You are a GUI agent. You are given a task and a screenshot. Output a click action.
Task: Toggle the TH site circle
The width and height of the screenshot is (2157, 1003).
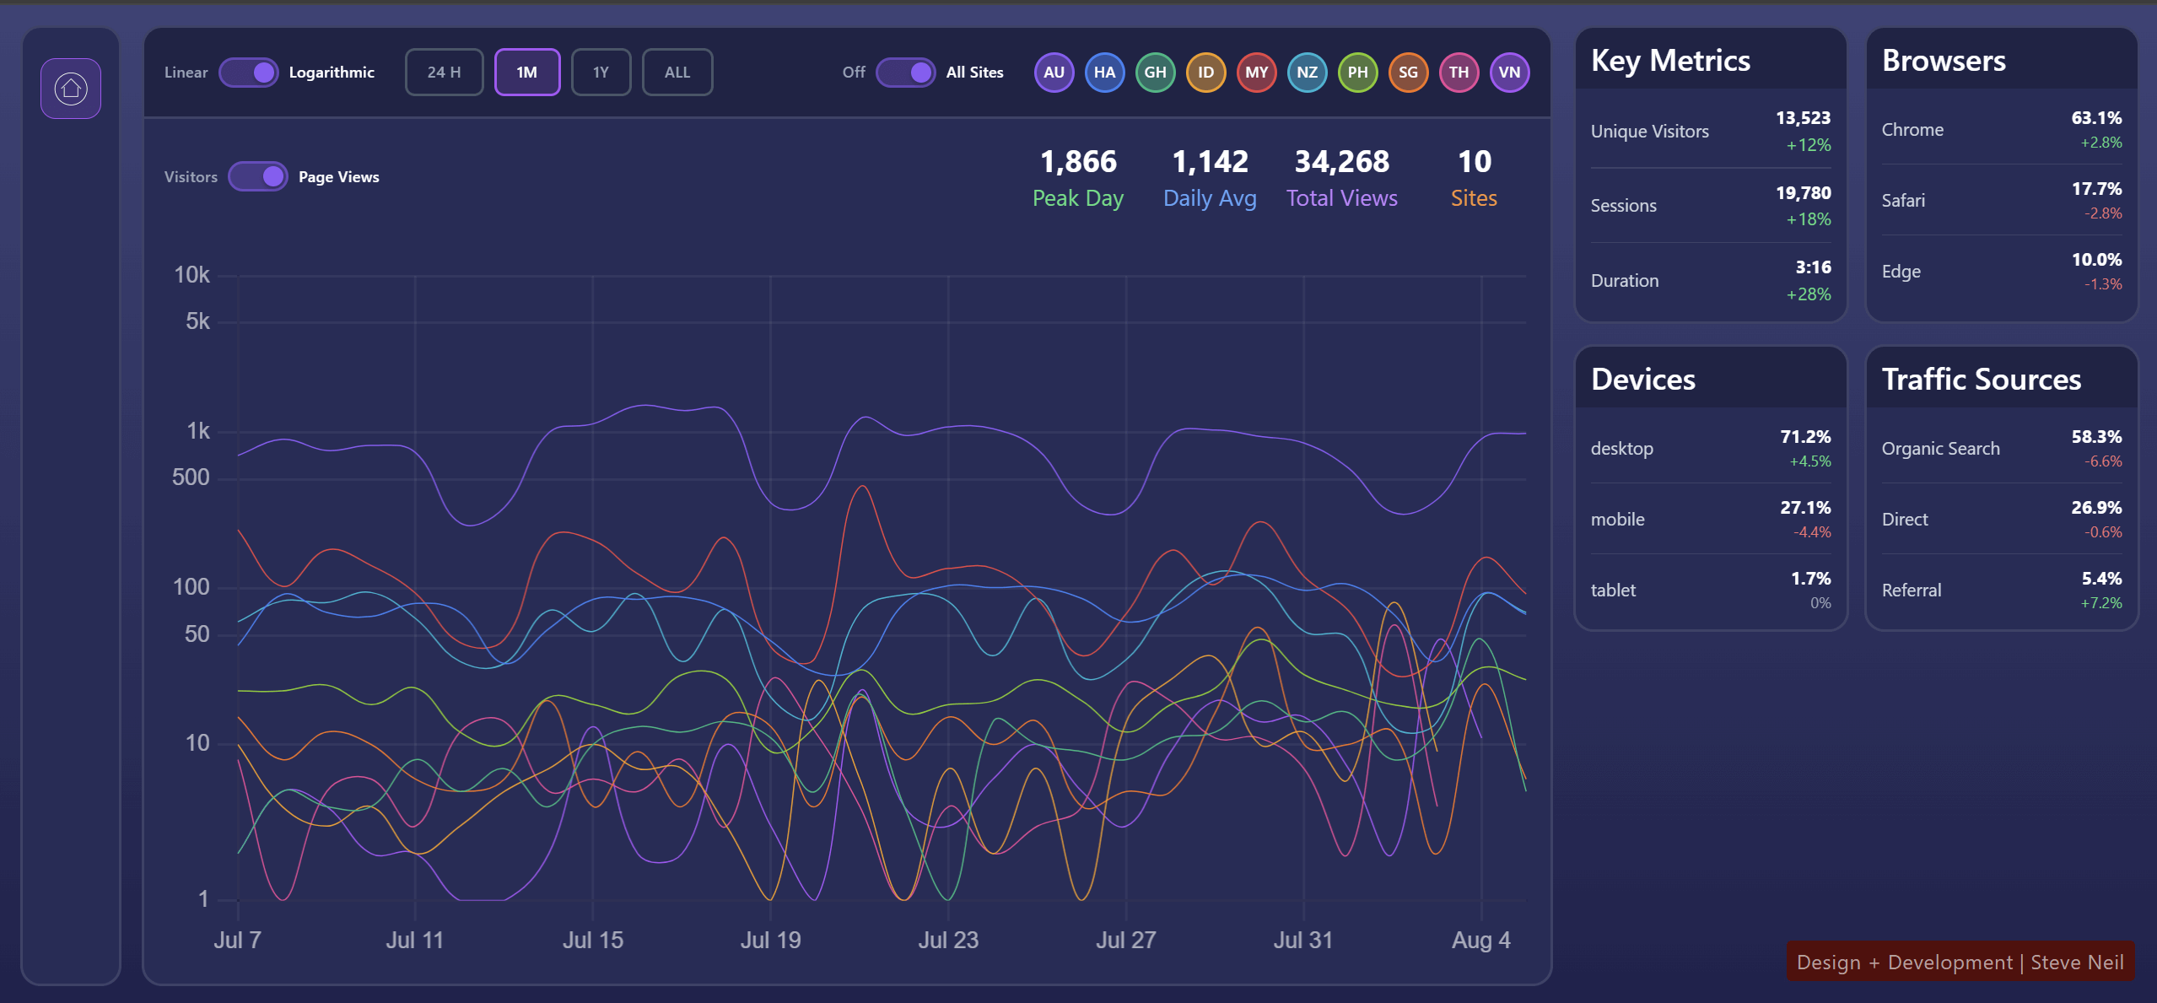tap(1459, 73)
